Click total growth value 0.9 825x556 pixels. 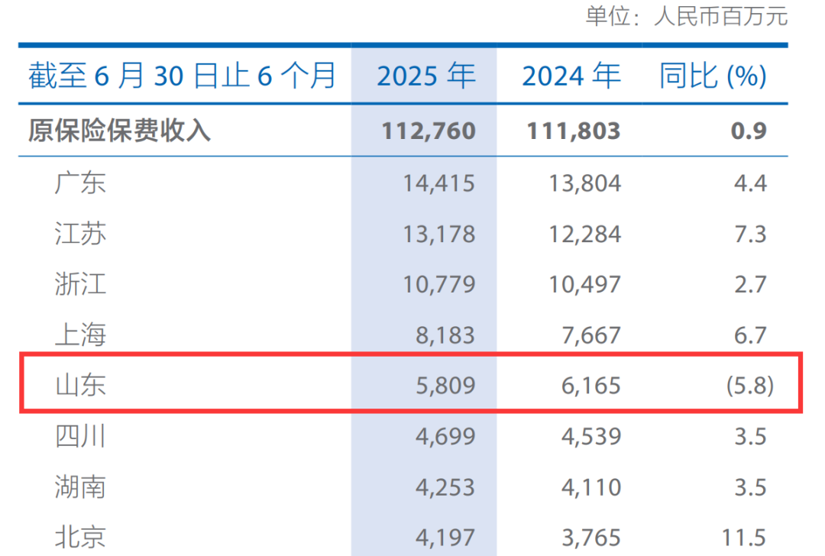pyautogui.click(x=749, y=131)
